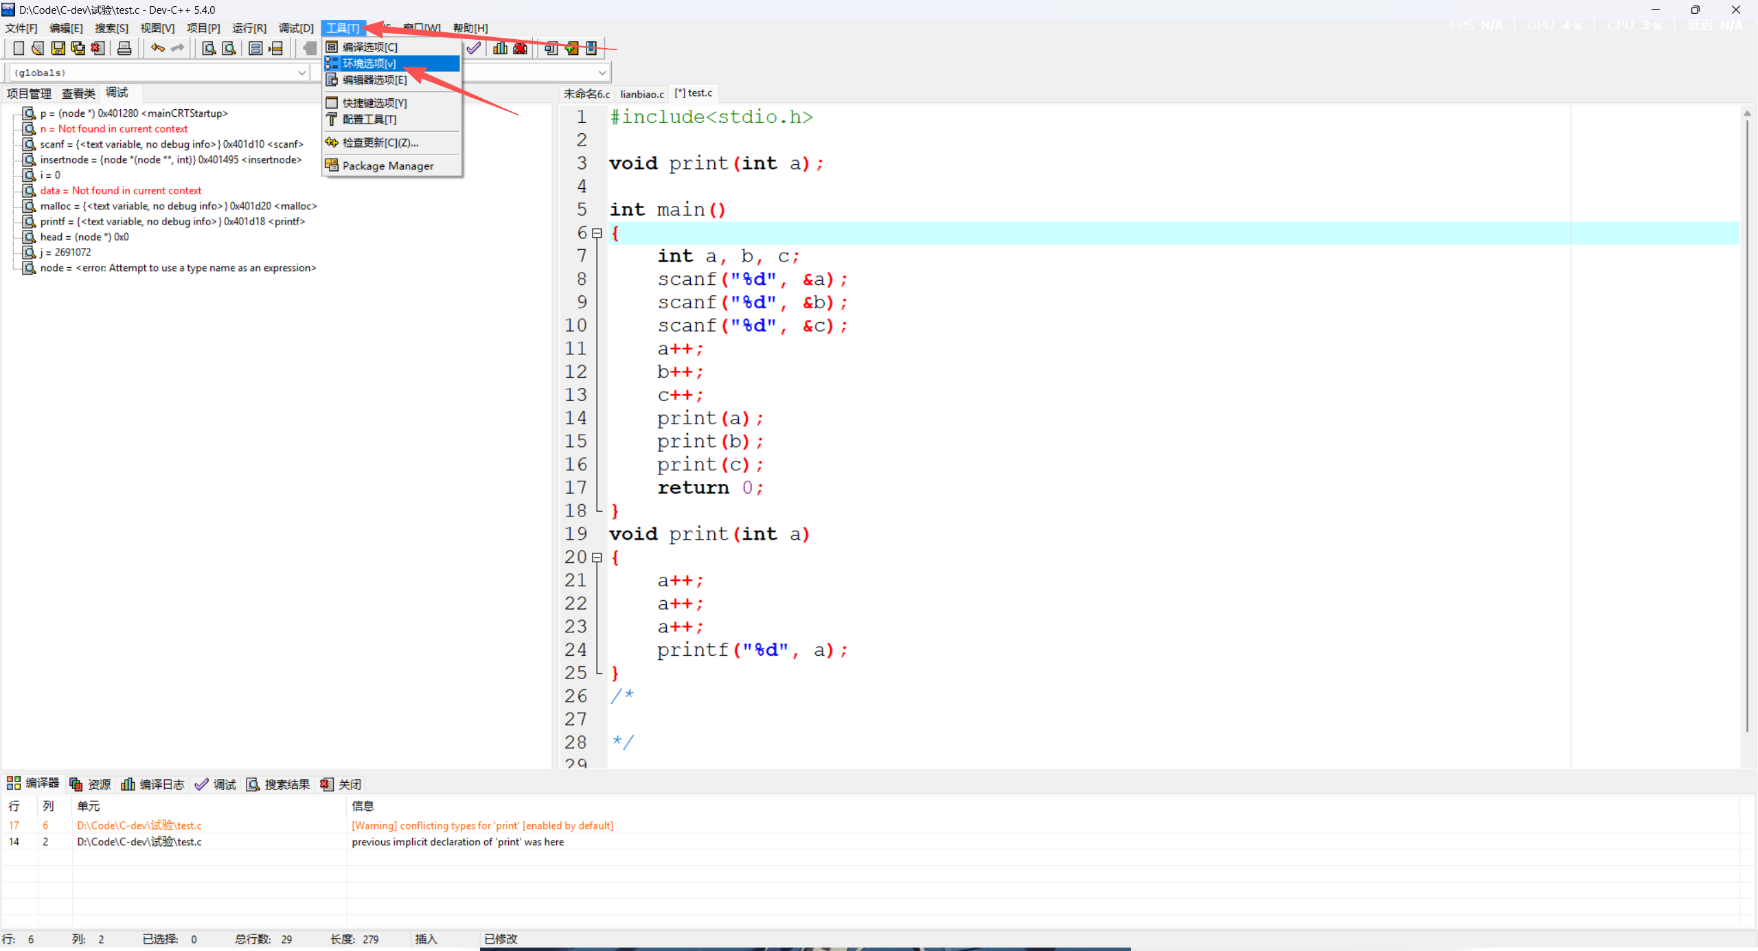Click the Close file red X icon
1758x951 pixels.
pyautogui.click(x=98, y=48)
